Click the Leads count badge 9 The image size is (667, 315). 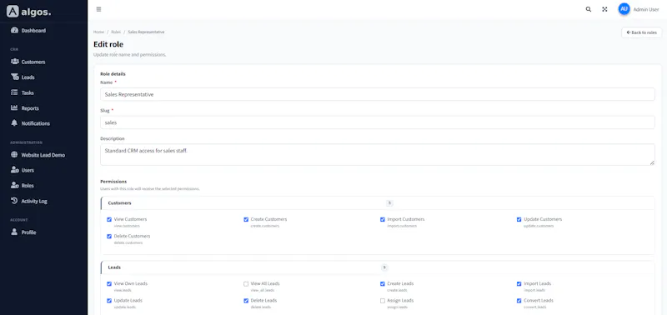[384, 267]
